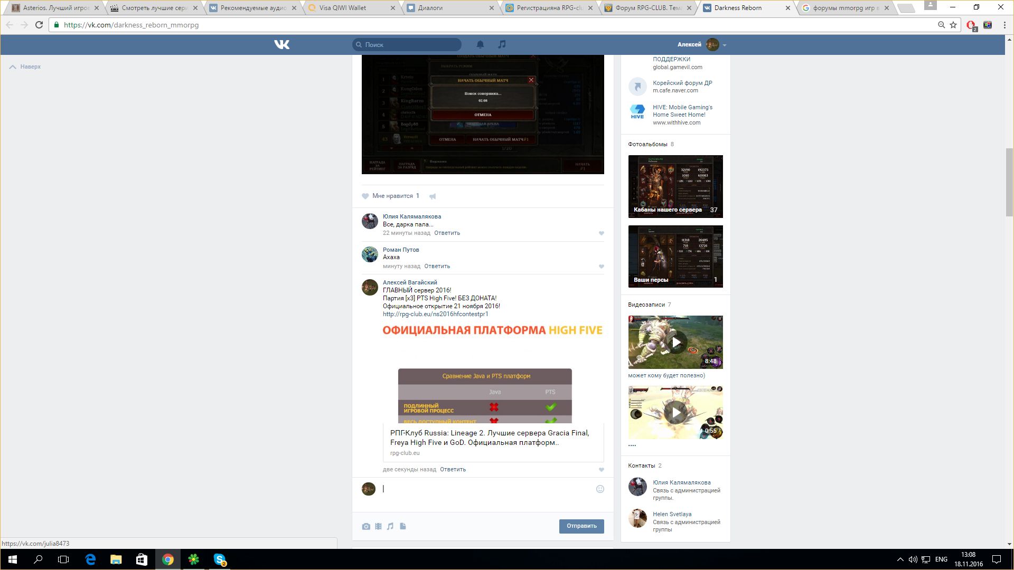This screenshot has height=570, width=1014.
Task: Attach a document using the file icon
Action: click(x=403, y=526)
